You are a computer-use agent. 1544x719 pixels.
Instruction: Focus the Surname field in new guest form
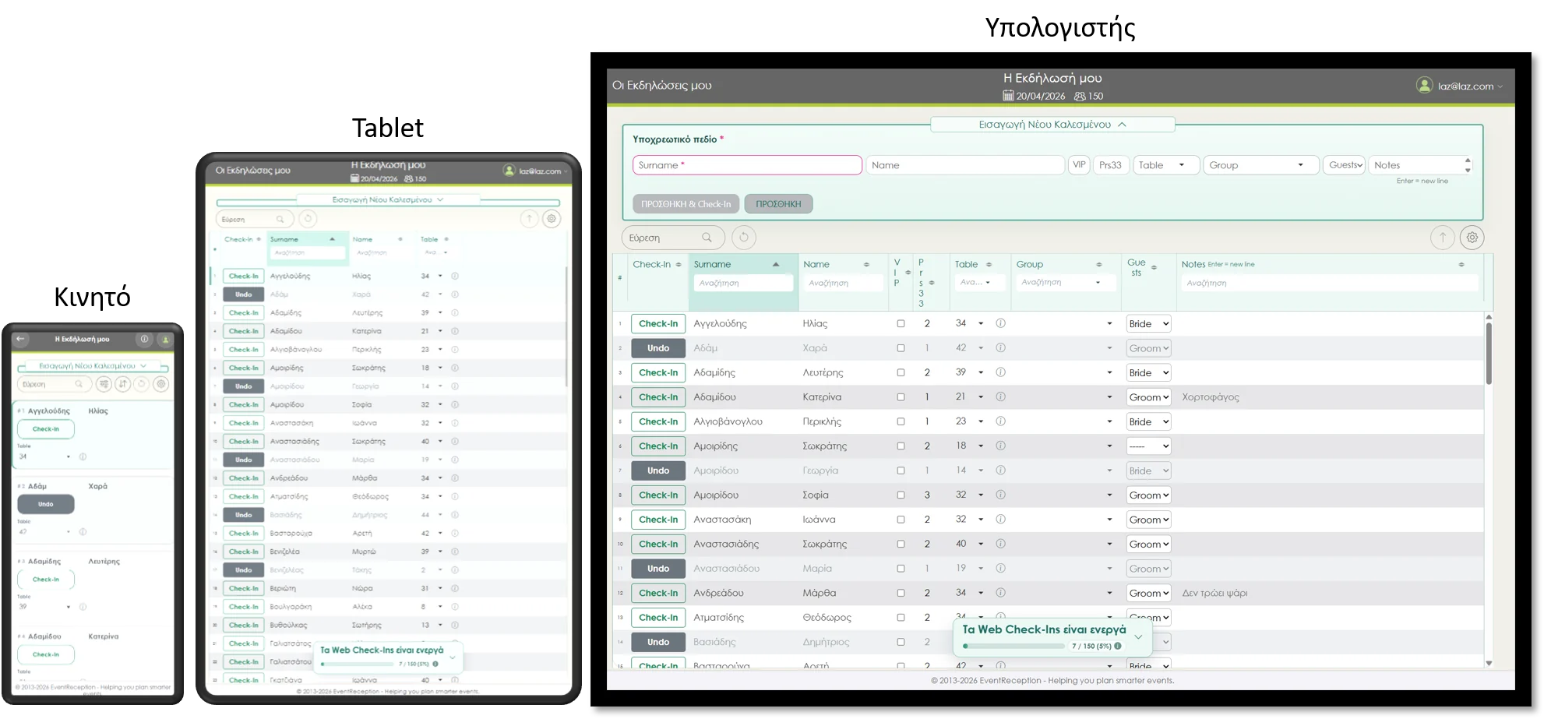tap(746, 165)
